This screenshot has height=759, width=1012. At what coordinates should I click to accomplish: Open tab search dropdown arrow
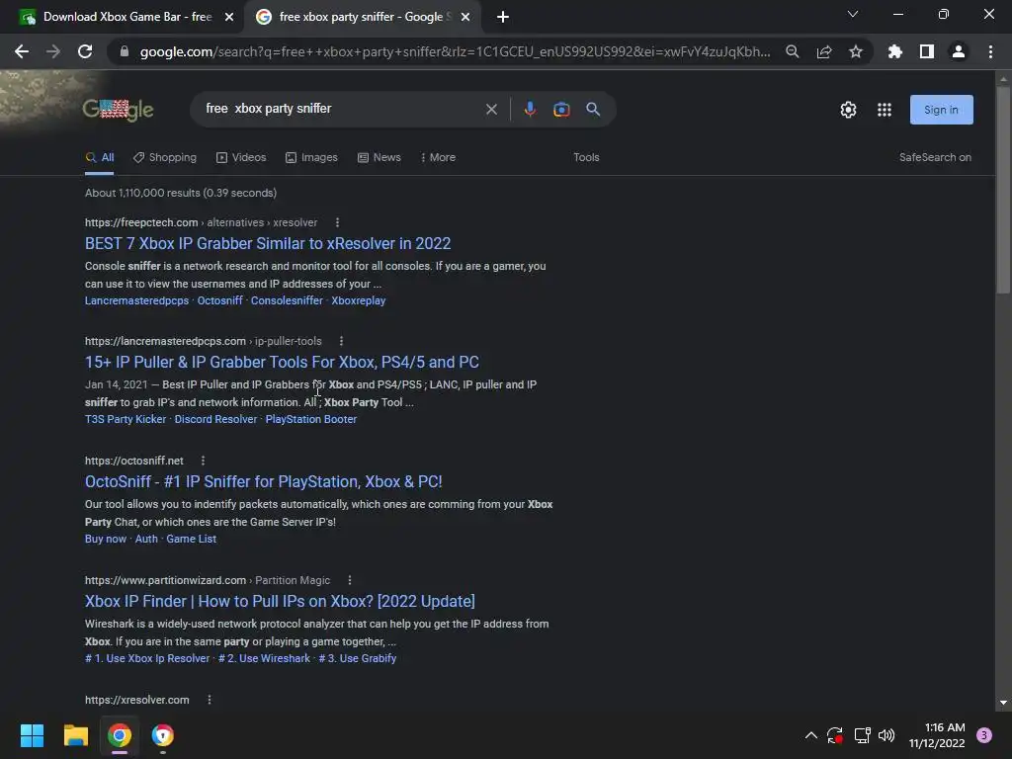click(x=853, y=14)
